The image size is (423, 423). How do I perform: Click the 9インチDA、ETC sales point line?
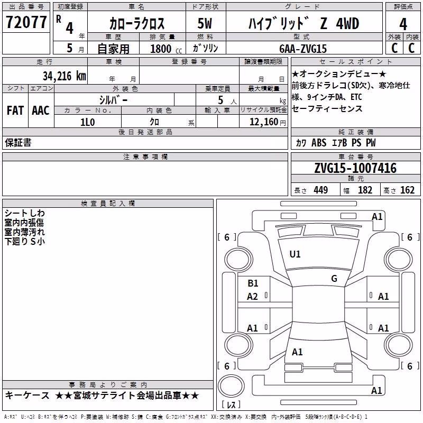[x=335, y=97]
